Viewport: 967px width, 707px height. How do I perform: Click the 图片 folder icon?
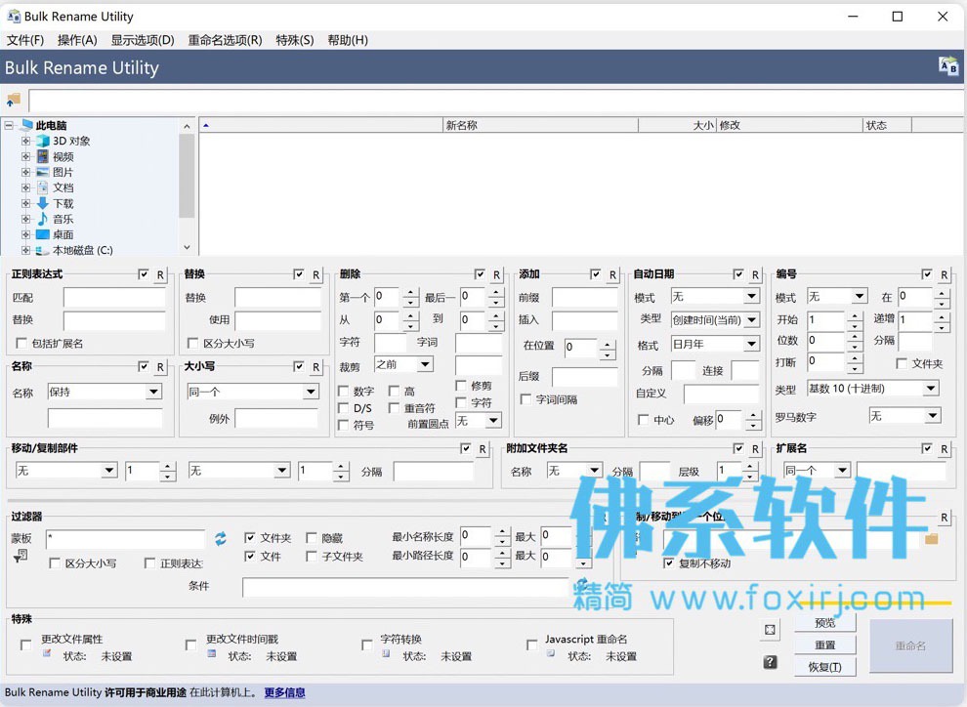[x=43, y=172]
